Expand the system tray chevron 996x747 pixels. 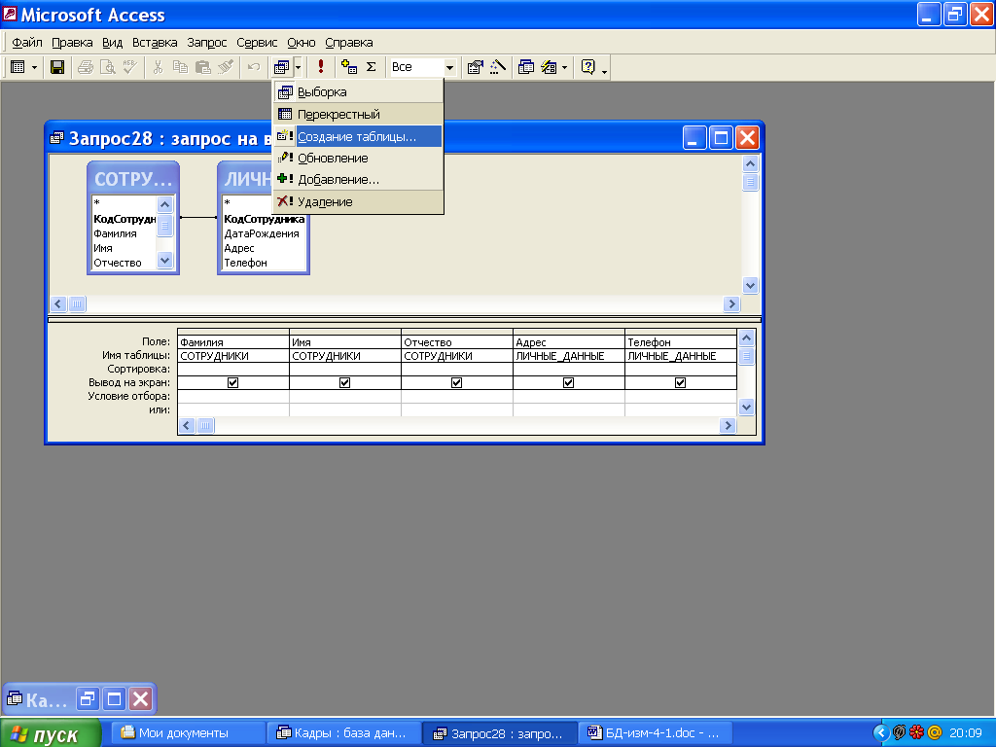[x=881, y=733]
